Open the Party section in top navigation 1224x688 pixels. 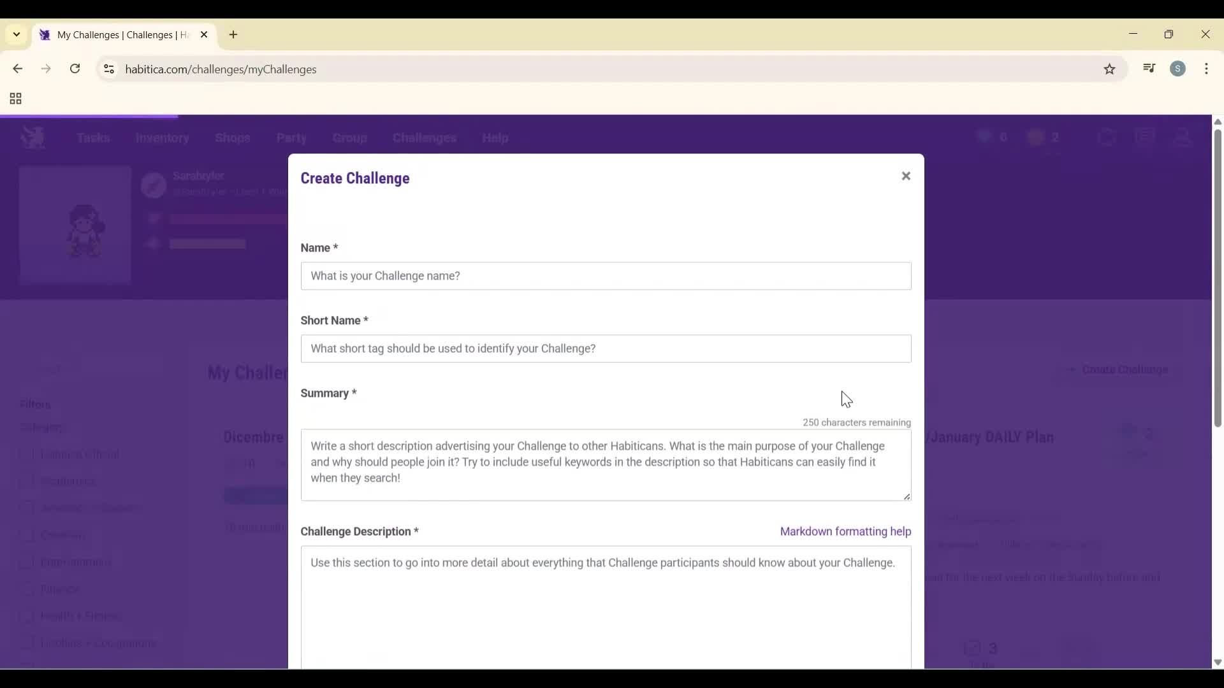(291, 138)
